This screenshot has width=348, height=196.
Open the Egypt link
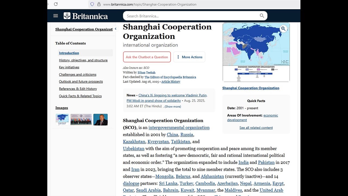(x=278, y=183)
